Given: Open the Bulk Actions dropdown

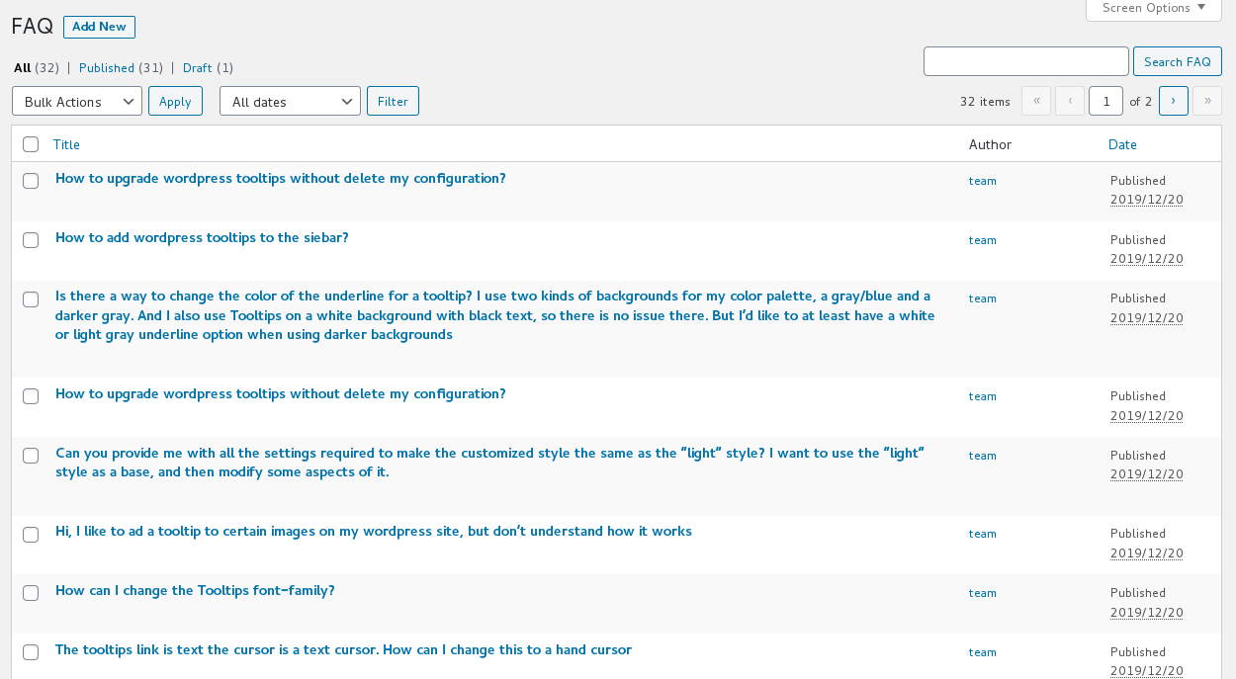Looking at the screenshot, I should [77, 101].
